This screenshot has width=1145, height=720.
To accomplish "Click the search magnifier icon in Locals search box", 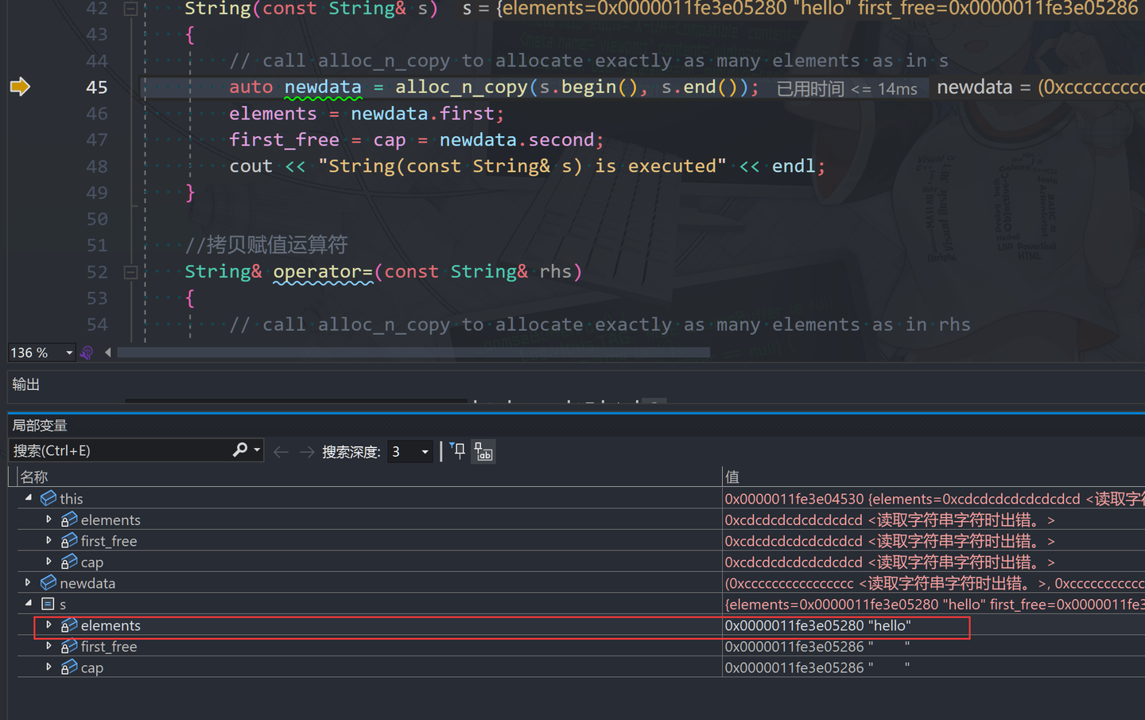I will [240, 450].
